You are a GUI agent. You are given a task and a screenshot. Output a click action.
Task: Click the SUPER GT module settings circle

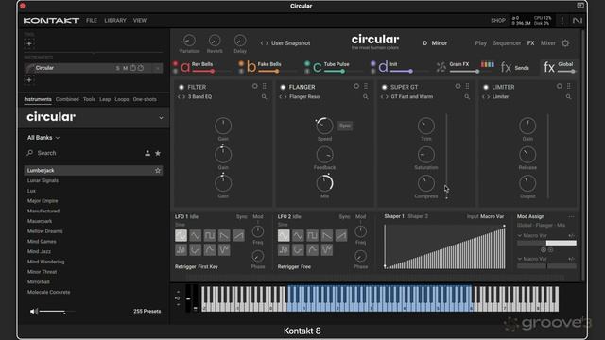[458, 86]
